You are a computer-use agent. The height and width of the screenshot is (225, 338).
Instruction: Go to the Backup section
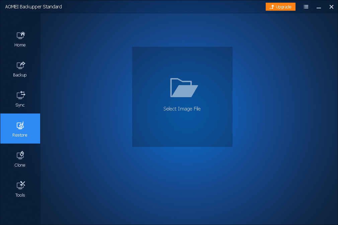(x=20, y=69)
